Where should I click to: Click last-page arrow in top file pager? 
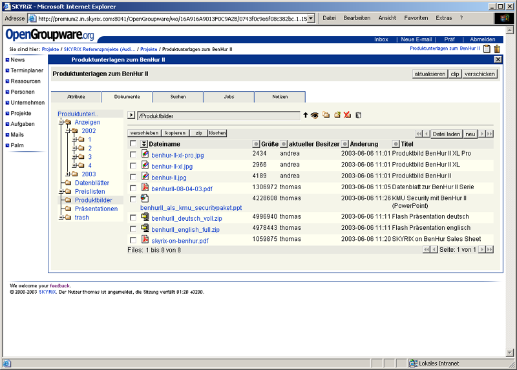[x=490, y=134]
